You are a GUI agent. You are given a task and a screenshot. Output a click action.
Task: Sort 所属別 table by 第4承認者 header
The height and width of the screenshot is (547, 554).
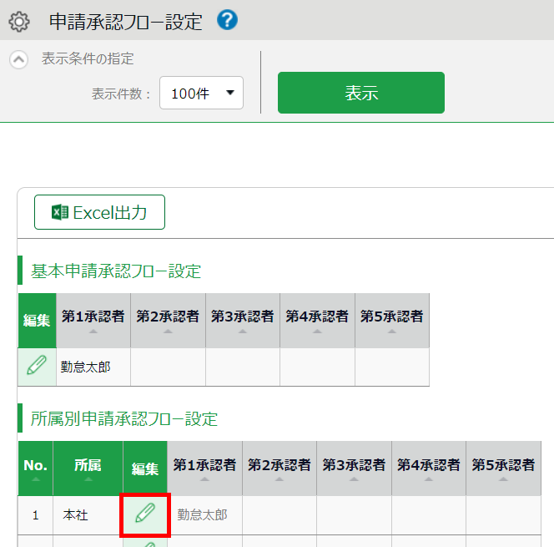[x=429, y=469]
